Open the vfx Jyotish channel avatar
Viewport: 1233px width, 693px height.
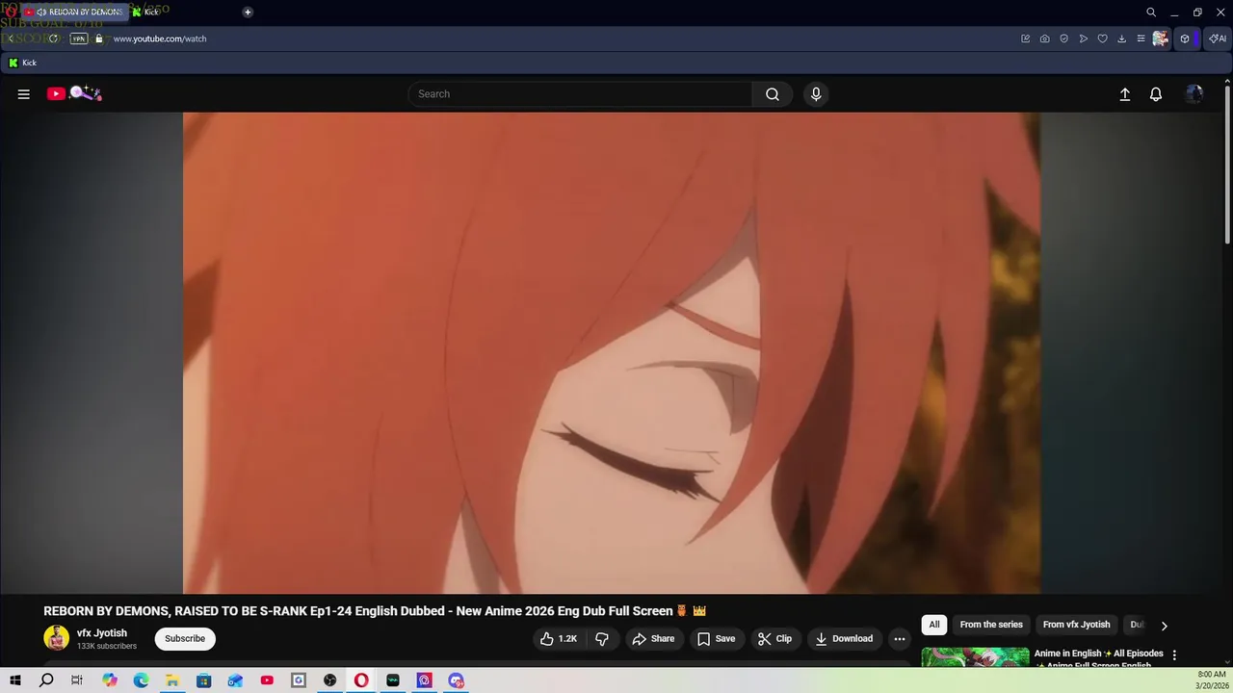click(57, 638)
